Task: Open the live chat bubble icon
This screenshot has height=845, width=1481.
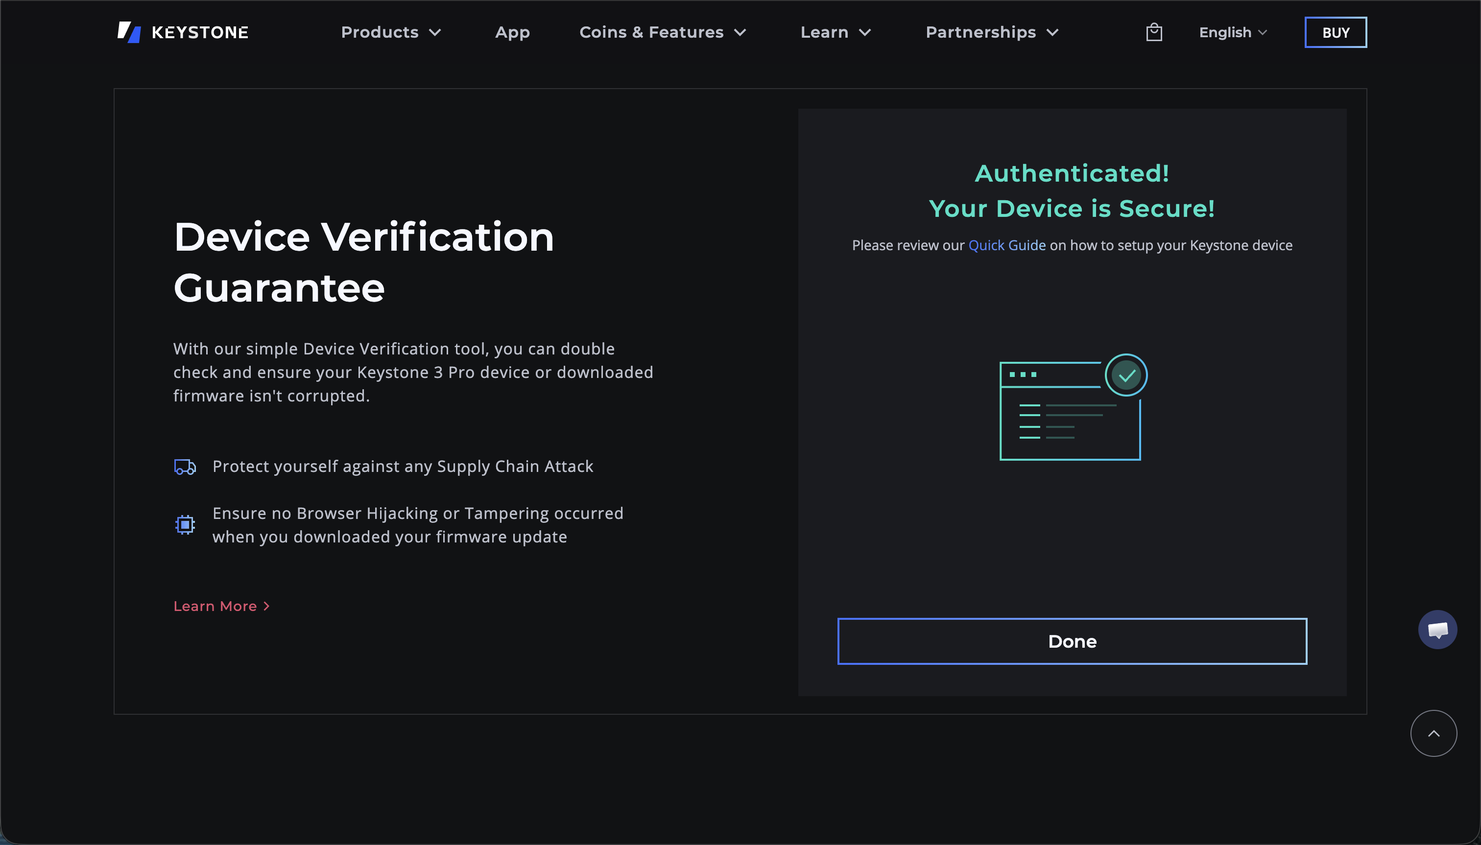Action: (1437, 629)
